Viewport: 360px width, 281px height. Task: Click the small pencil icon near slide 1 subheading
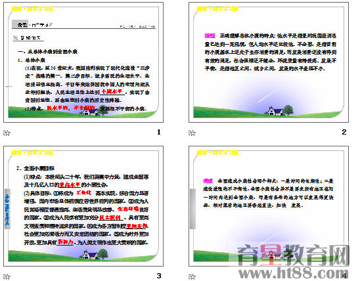click(16, 38)
